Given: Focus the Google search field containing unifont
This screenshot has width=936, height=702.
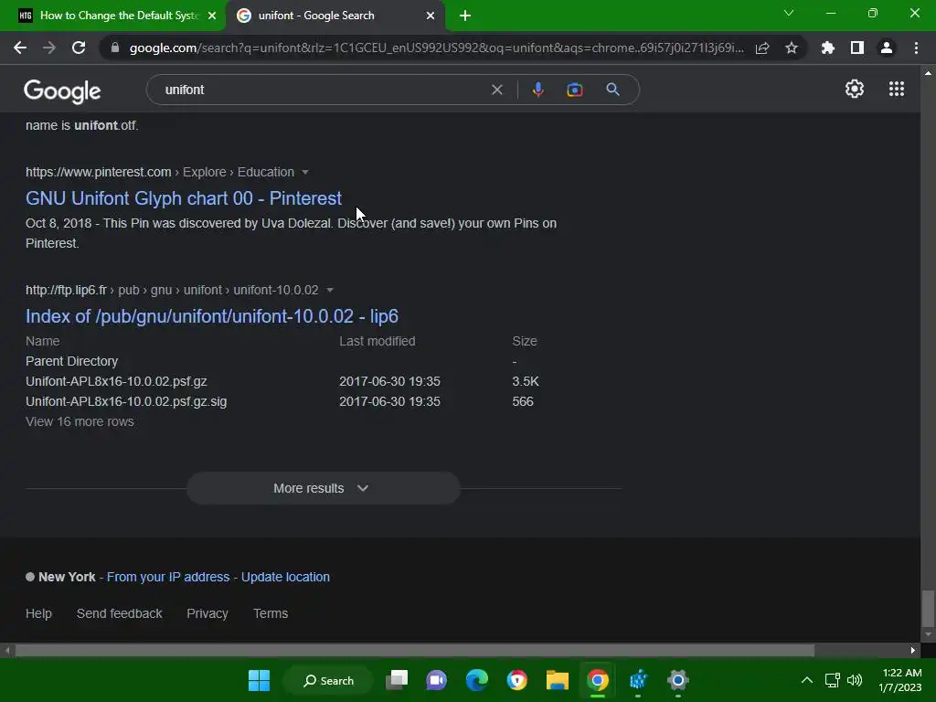Looking at the screenshot, I should tap(323, 90).
